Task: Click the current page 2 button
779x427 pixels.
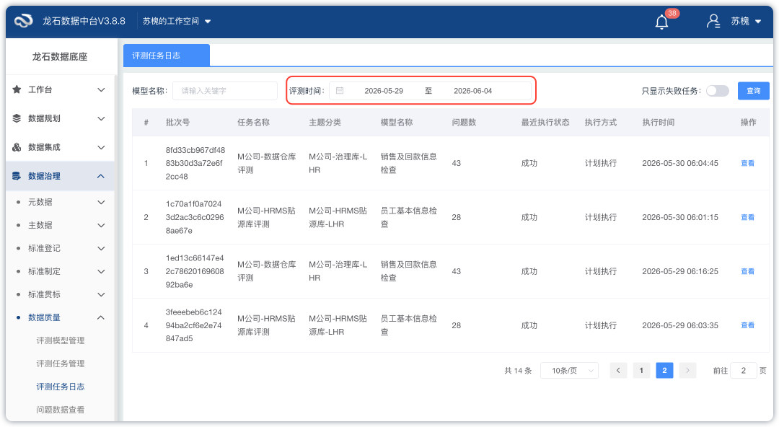Action: coord(664,370)
